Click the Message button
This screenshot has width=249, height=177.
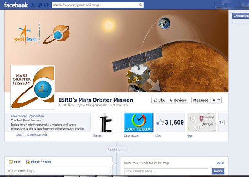coord(201,100)
